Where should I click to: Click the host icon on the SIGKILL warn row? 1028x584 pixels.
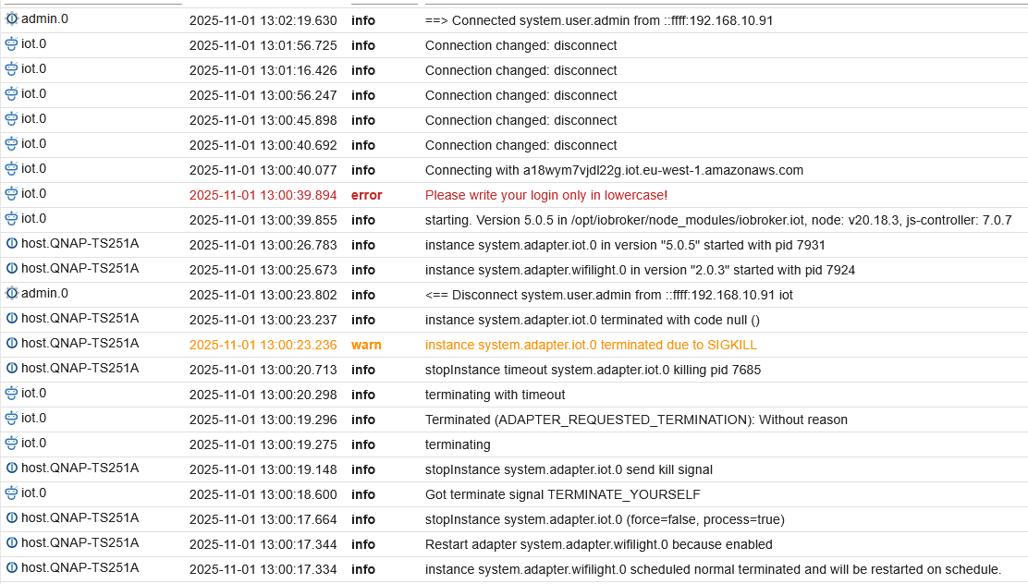coord(12,343)
